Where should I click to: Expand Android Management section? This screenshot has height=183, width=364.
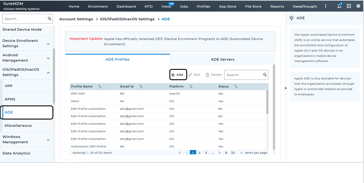[48, 58]
